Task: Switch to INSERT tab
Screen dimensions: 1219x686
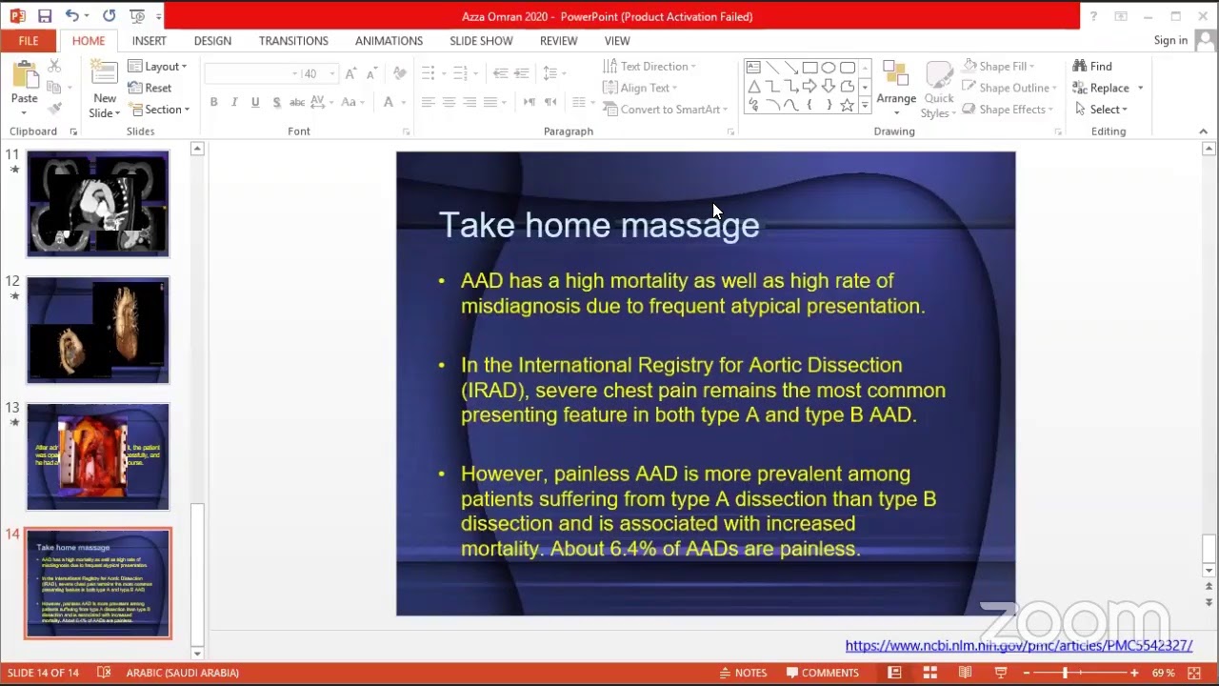Action: [149, 41]
